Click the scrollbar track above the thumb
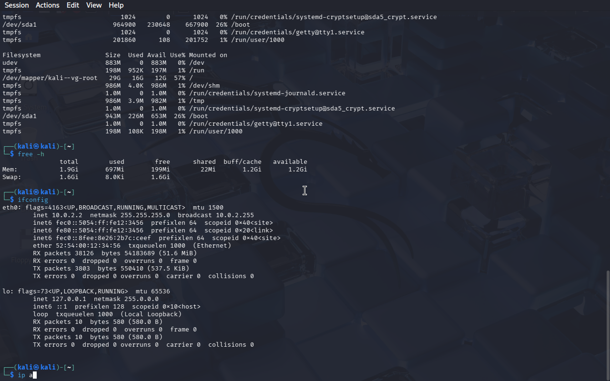Image resolution: width=610 pixels, height=381 pixels. point(607,143)
